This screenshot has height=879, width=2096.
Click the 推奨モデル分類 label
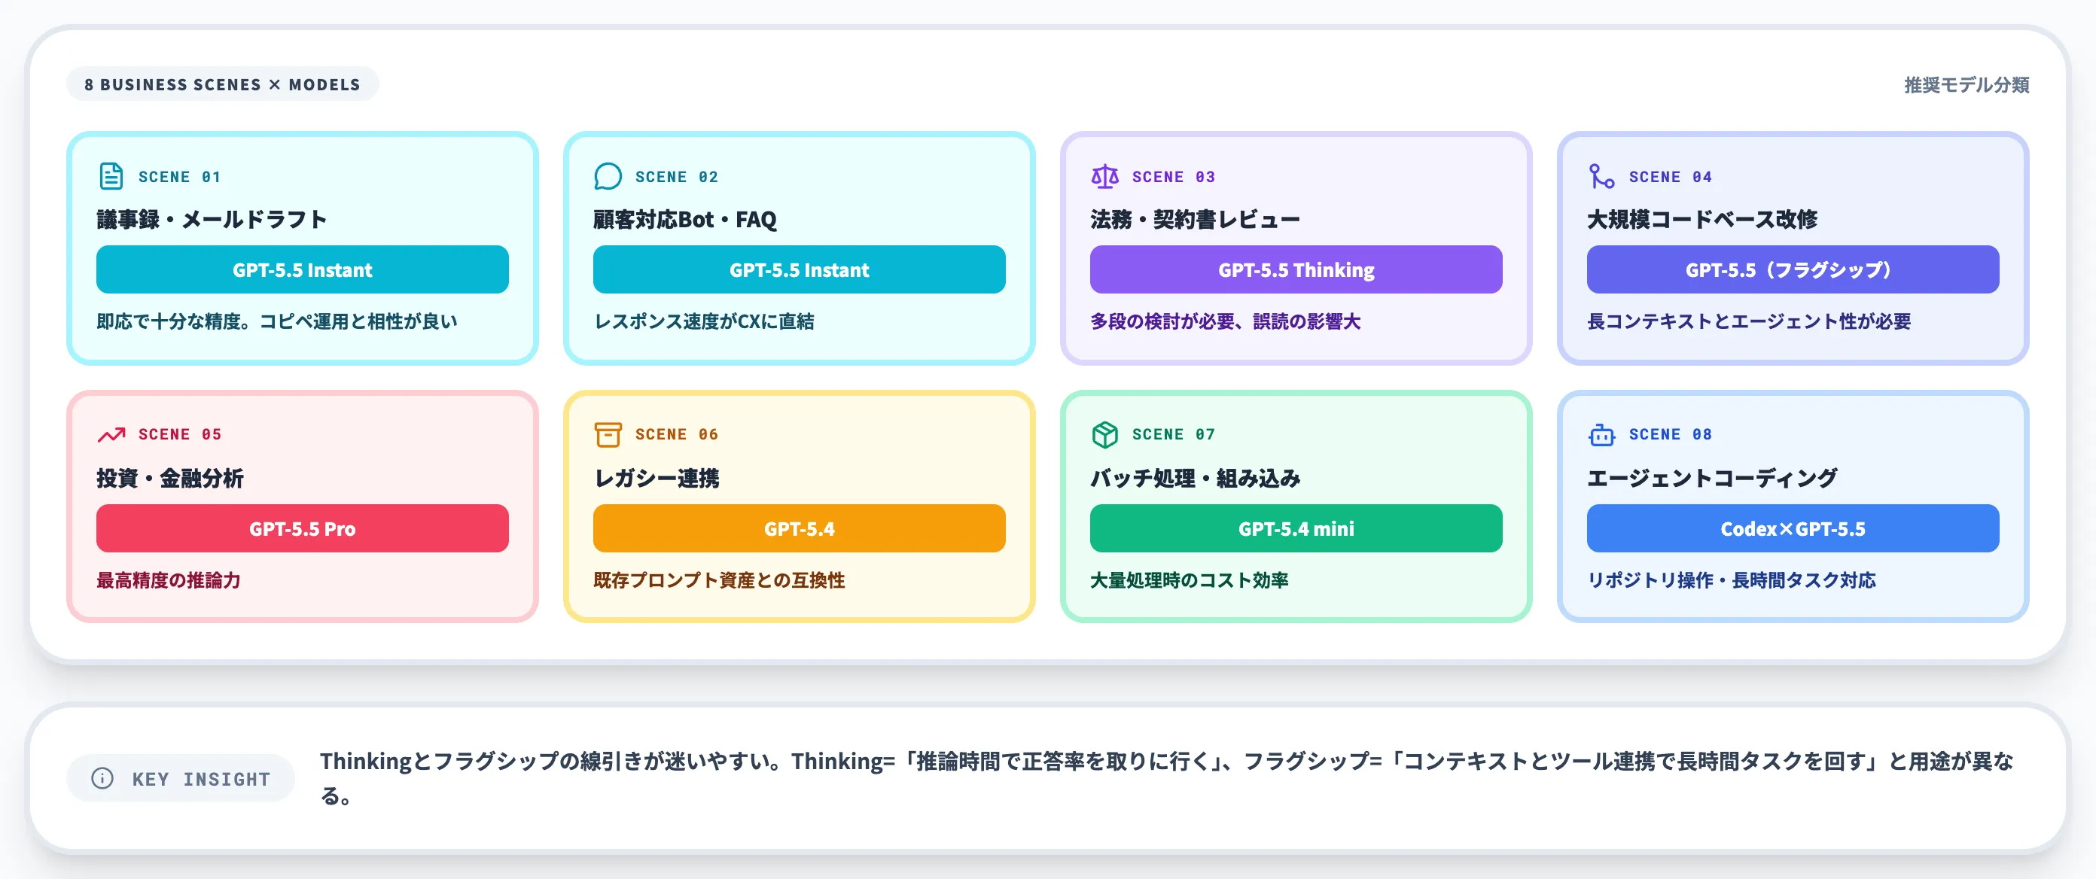tap(1966, 84)
